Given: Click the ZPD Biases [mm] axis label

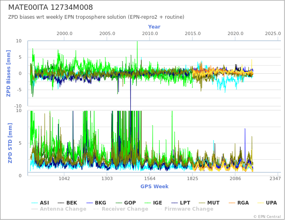Looking at the screenshot, I should click(x=9, y=73).
